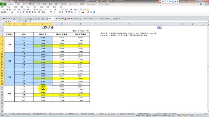This screenshot has width=209, height=117.
Task: Click the New workbook icon in toolbar
Action: pos(2,9)
